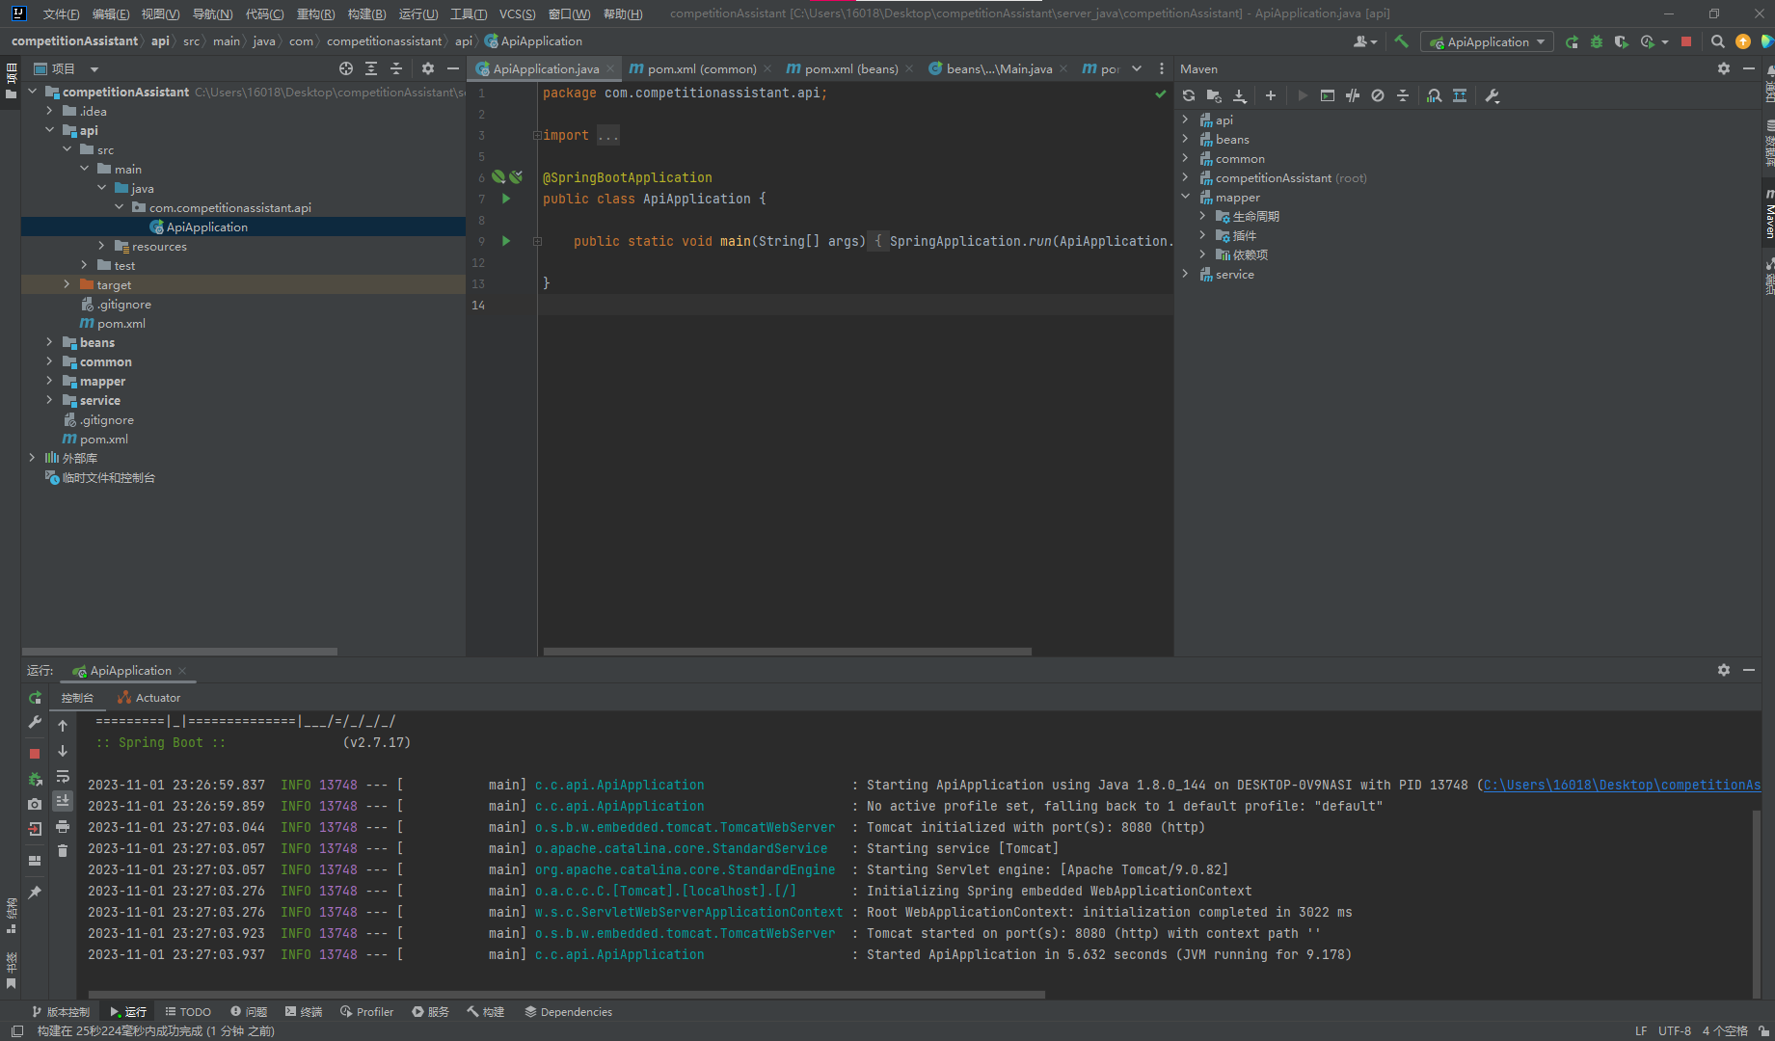Select opened file in project tree
This screenshot has height=1041, width=1775.
346,68
